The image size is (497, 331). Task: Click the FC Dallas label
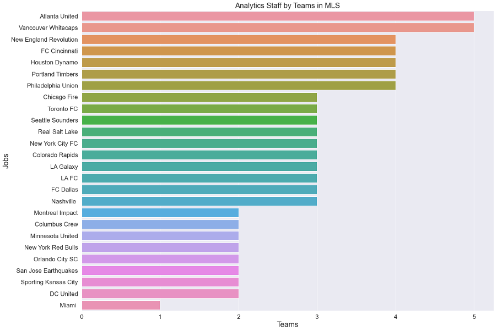pos(64,190)
